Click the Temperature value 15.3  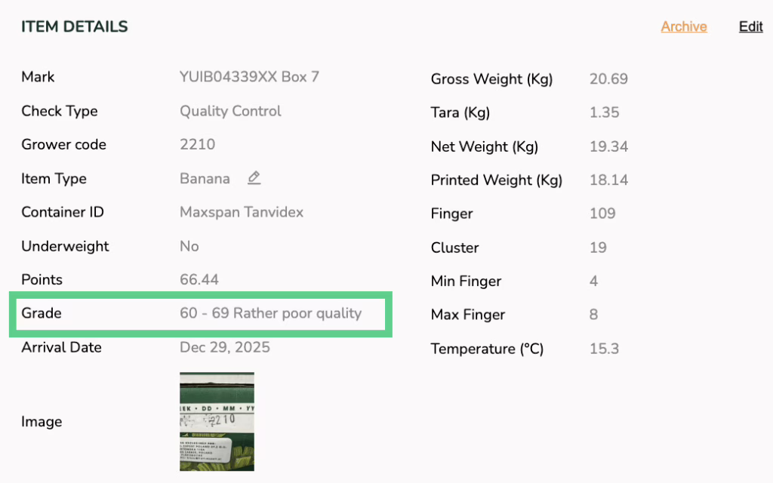coord(604,349)
